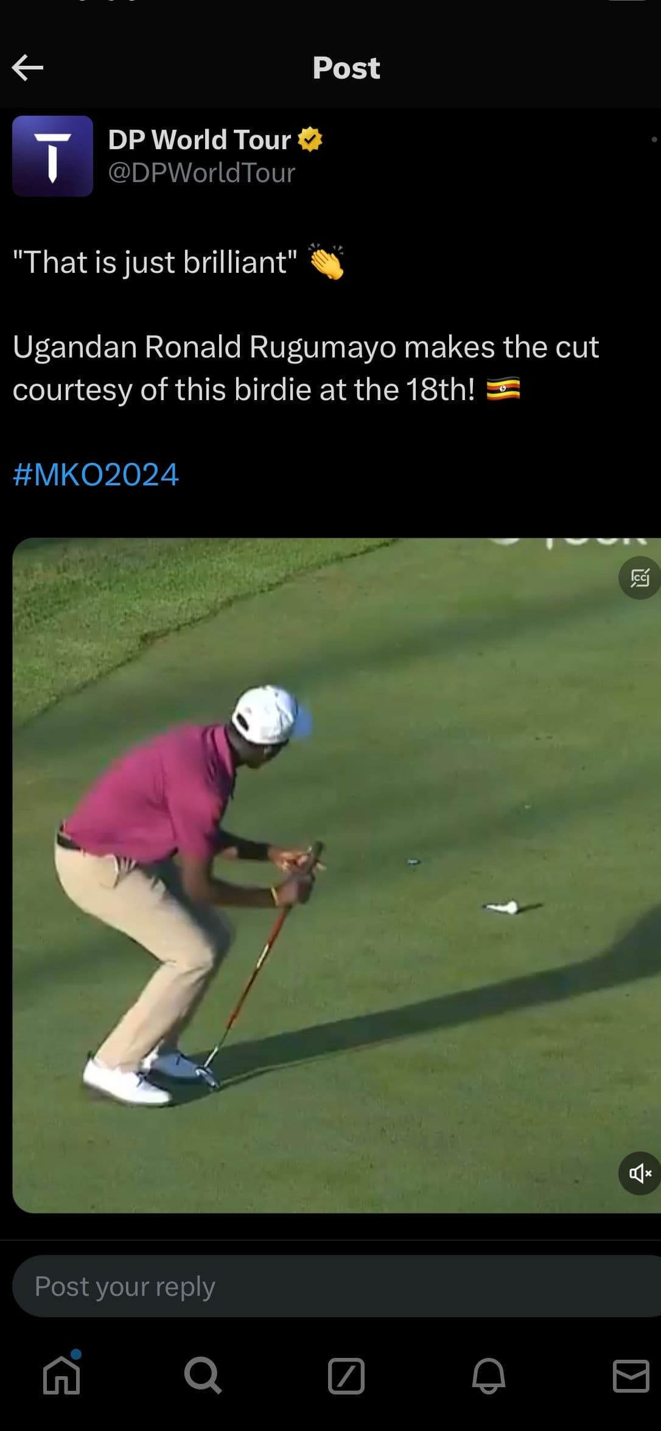
Task: Toggle video captions button
Action: [640, 578]
